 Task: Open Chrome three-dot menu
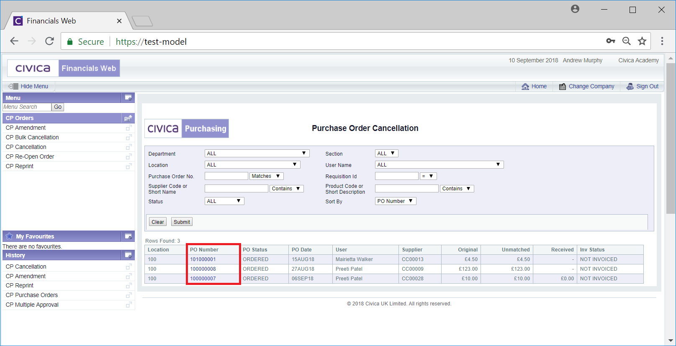[x=662, y=41]
